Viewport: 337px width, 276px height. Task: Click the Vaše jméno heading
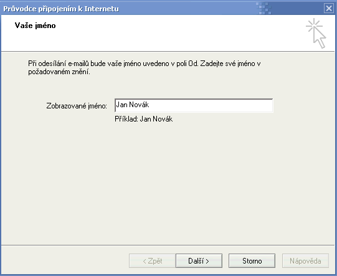[36, 26]
